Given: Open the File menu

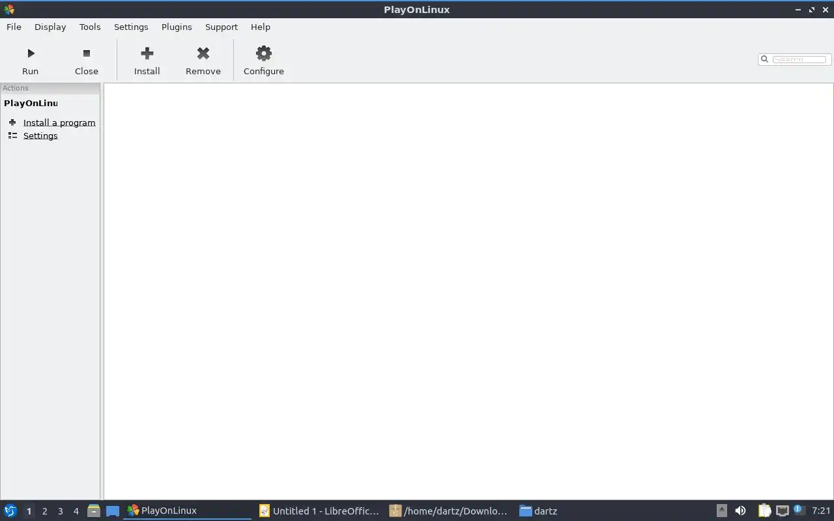Looking at the screenshot, I should [14, 27].
